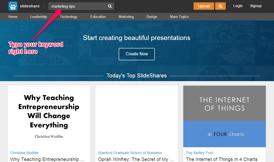
Task: Open the Internet of Things slide thumbnail
Action: click(224, 116)
